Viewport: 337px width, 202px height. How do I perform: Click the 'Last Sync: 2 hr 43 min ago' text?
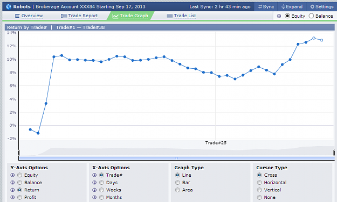(220, 6)
